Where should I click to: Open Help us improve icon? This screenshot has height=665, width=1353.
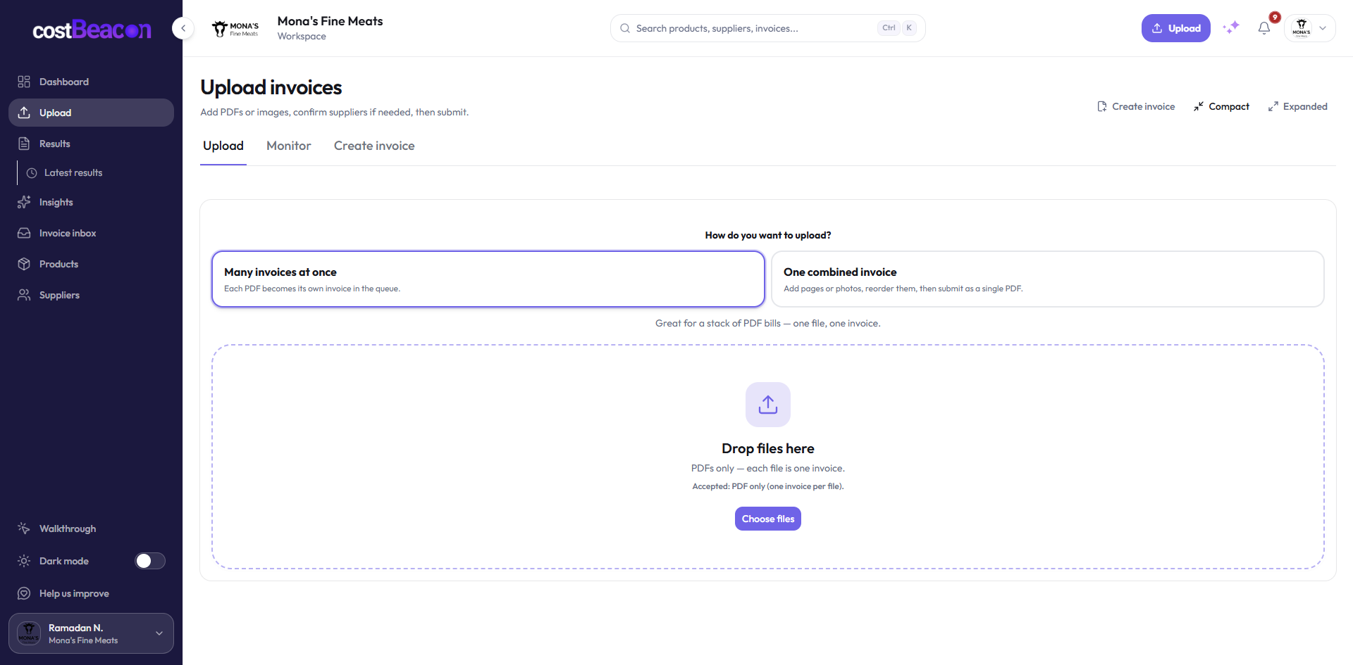24,593
